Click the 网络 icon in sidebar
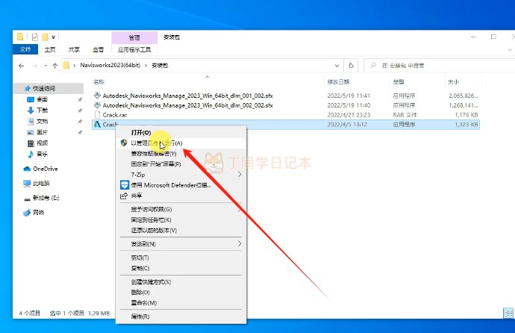The width and height of the screenshot is (515, 333). [27, 213]
